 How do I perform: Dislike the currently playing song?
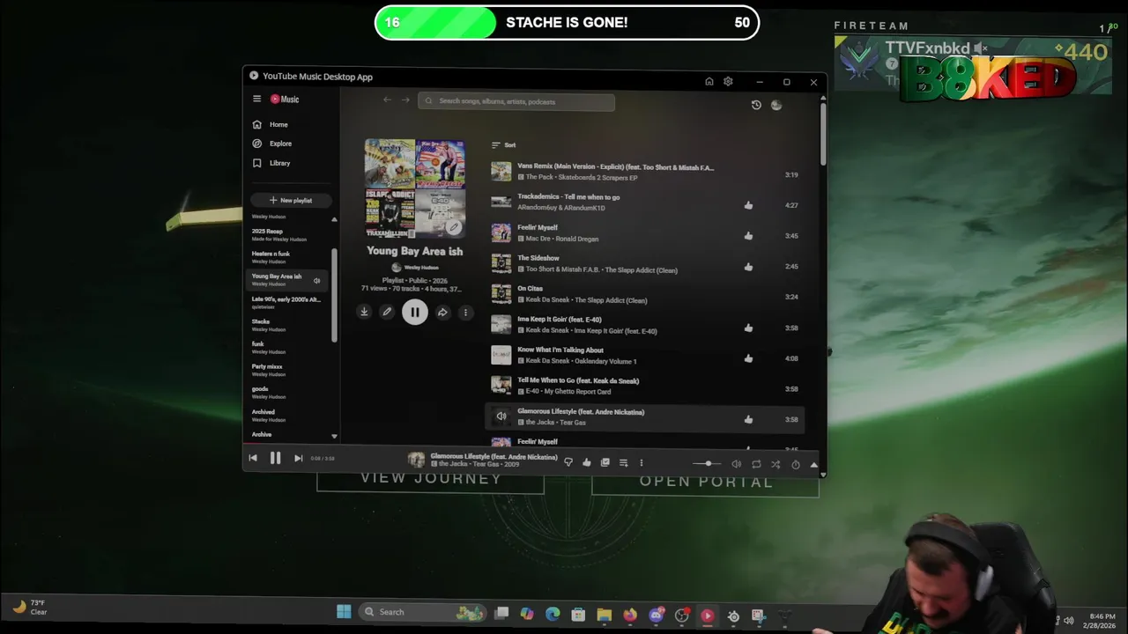click(x=568, y=462)
